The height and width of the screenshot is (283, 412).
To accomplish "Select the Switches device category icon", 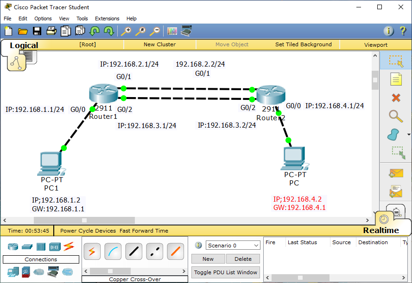I will click(x=27, y=246).
